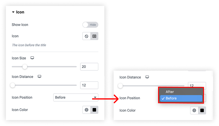The height and width of the screenshot is (126, 219).
Task: Open the icon library picker button
Action: [x=94, y=36]
